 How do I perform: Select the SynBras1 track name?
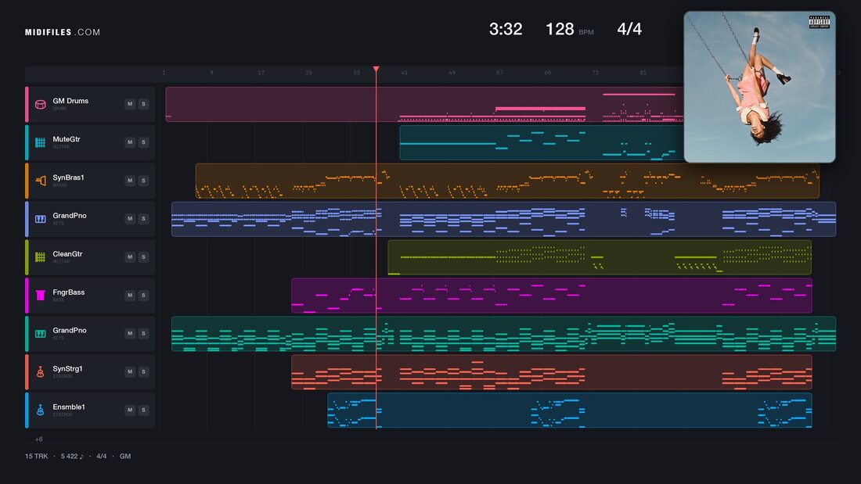68,177
